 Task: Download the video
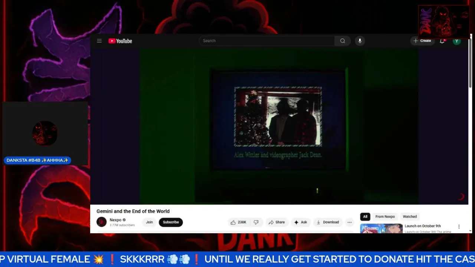coord(327,222)
